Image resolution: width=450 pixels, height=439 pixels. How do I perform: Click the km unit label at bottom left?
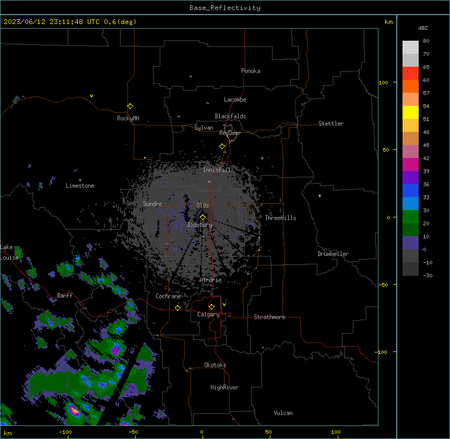click(8, 433)
